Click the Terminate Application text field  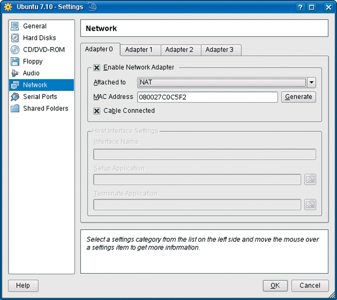[x=197, y=205]
